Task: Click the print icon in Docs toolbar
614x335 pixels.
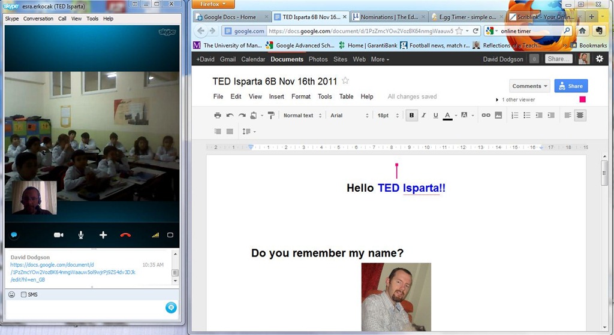Action: point(217,115)
